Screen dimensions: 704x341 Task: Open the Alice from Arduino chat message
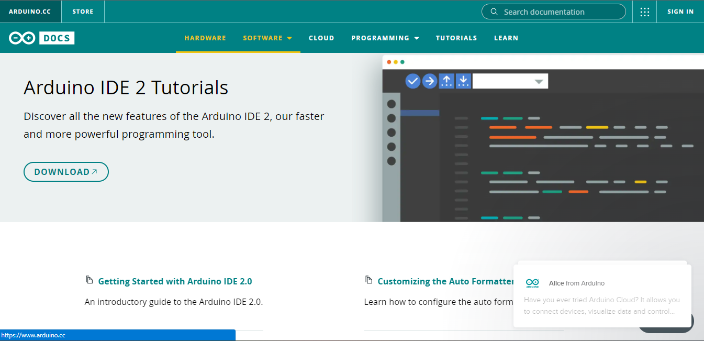coord(602,296)
